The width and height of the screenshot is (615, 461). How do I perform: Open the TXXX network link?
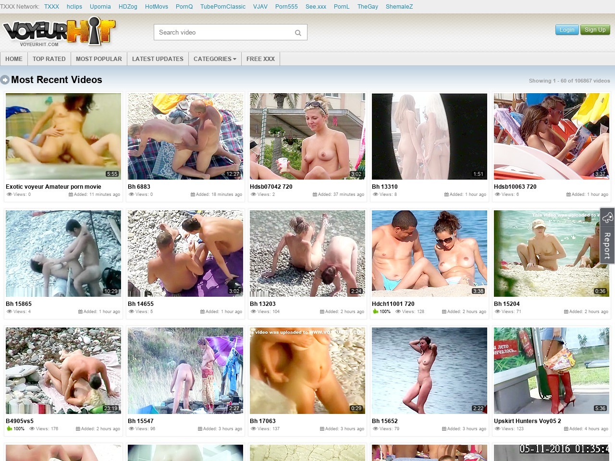(x=51, y=7)
